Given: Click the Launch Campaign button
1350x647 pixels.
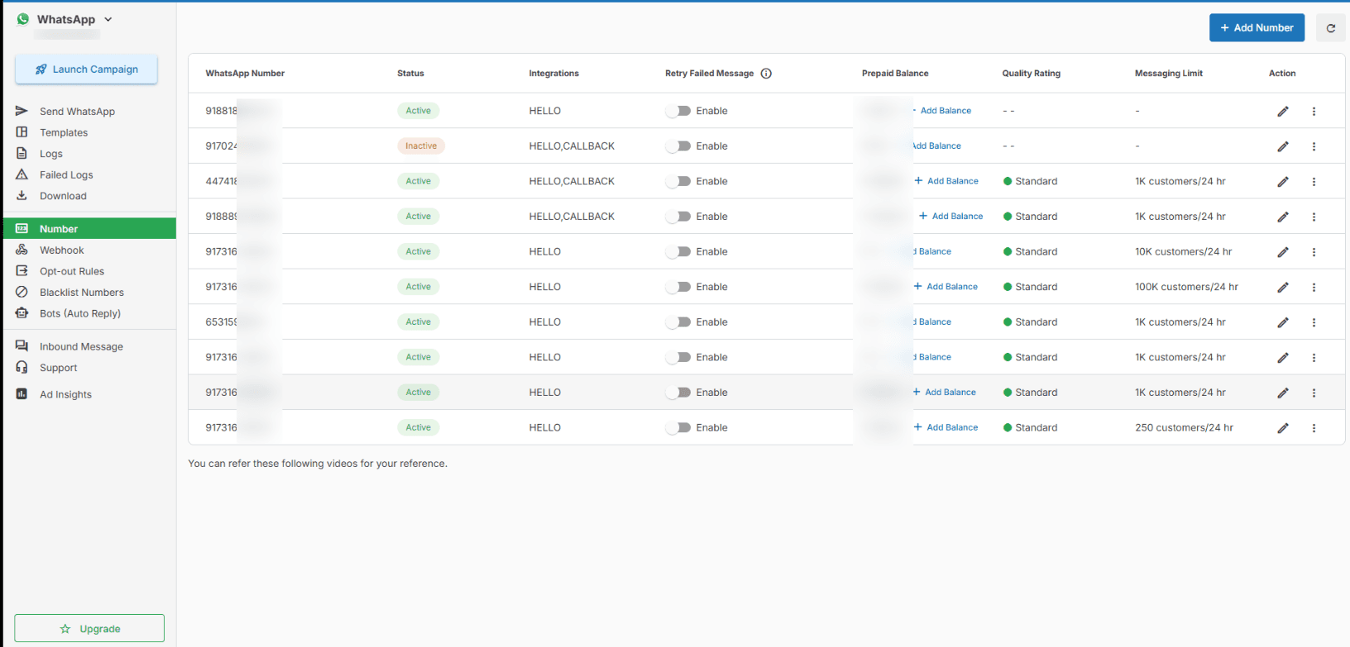Looking at the screenshot, I should [x=86, y=69].
